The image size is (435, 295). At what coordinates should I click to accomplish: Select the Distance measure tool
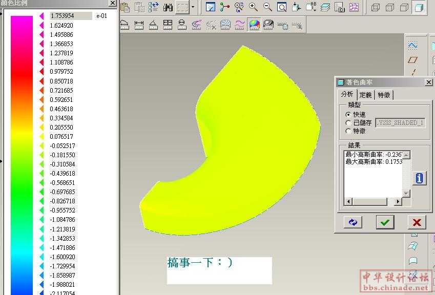(139, 25)
